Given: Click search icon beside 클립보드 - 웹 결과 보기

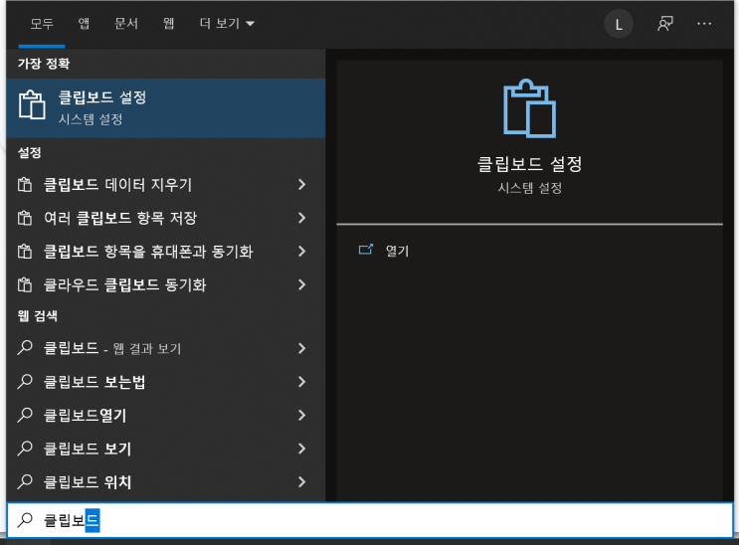Looking at the screenshot, I should [25, 348].
